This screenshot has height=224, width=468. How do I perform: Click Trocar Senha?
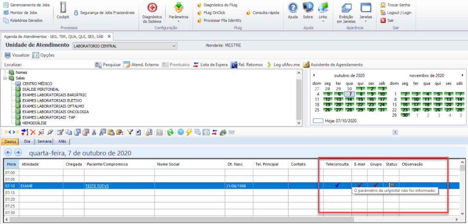pos(395,5)
